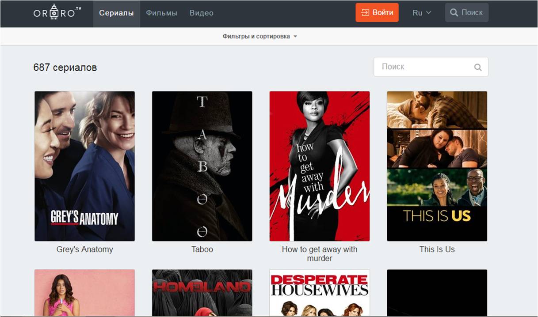Viewport: 538px width, 317px height.
Task: Open the pink poster with girl
Action: [84, 293]
